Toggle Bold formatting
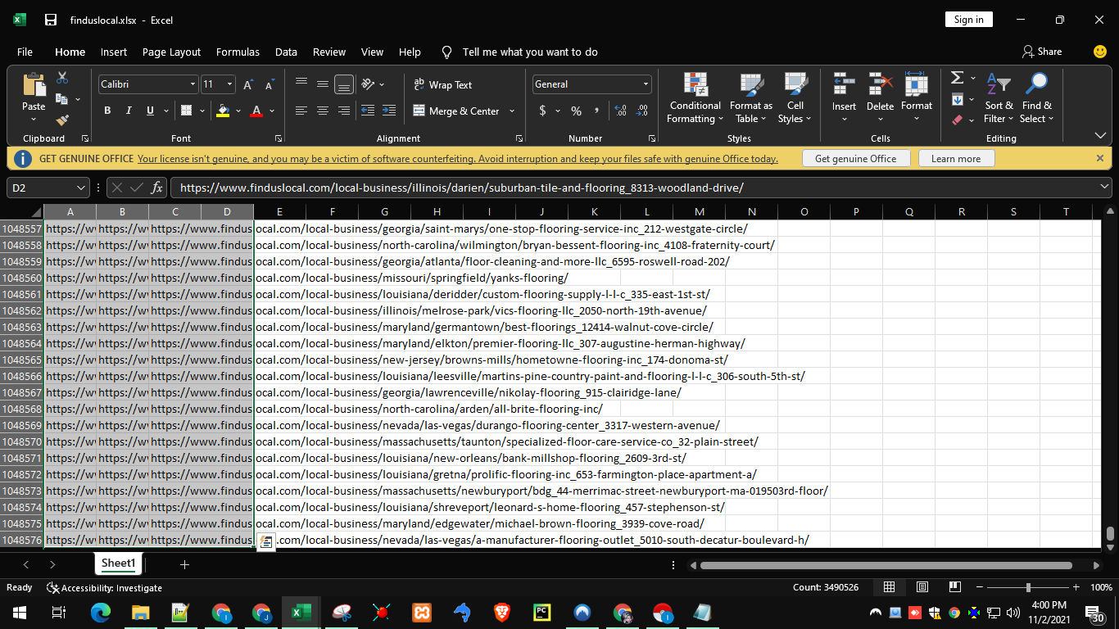1119x629 pixels. 107,111
